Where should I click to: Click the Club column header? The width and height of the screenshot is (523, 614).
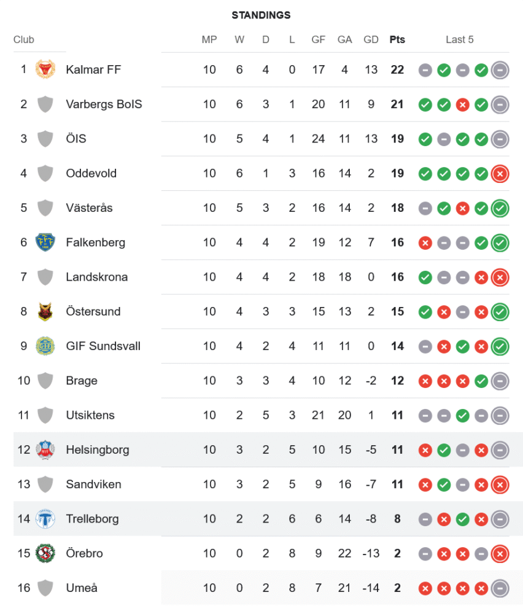click(x=24, y=40)
